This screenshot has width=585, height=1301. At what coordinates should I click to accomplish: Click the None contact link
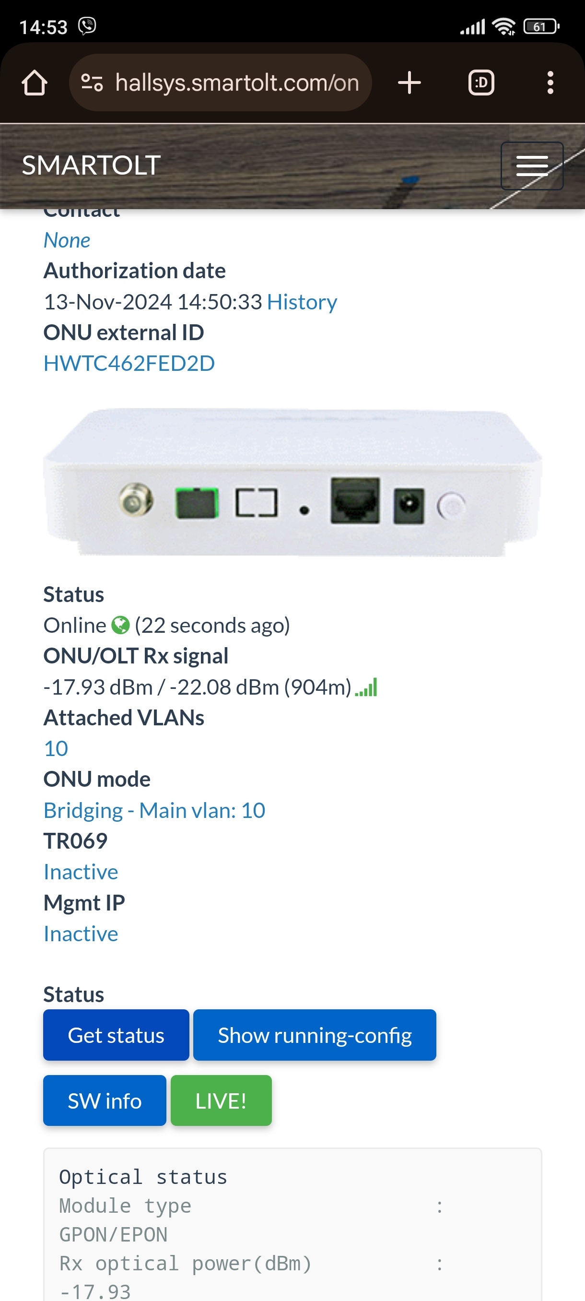(x=67, y=240)
